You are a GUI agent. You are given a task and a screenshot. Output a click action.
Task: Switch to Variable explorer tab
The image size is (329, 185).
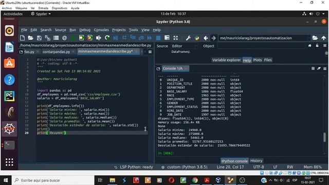pyautogui.click(x=226, y=60)
